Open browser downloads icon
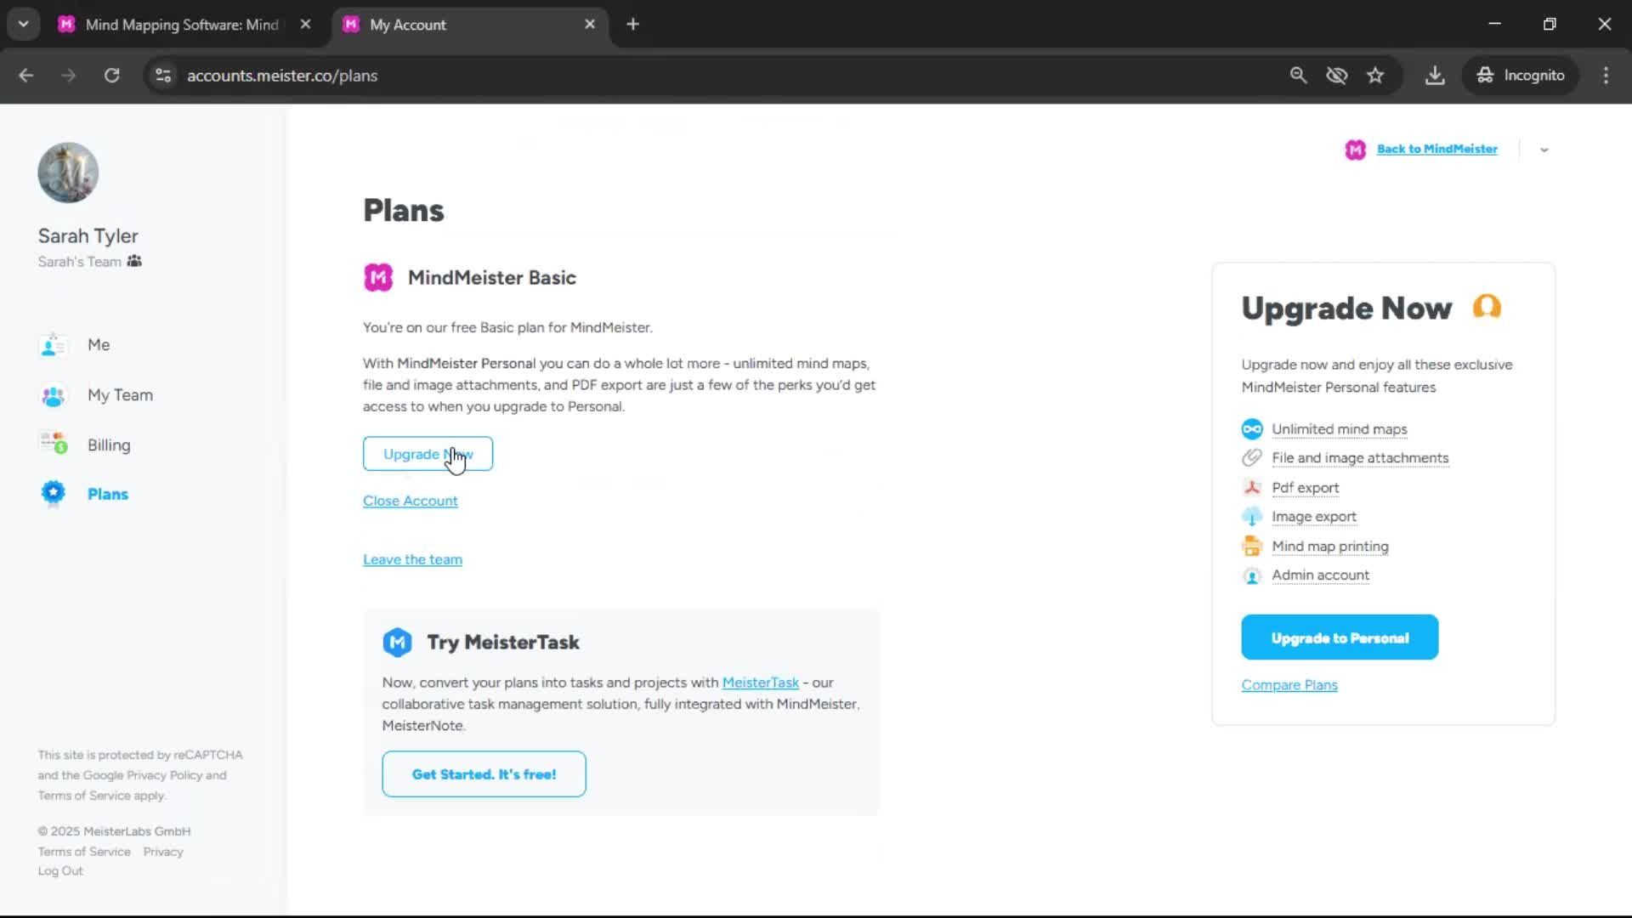Viewport: 1632px width, 918px height. pyautogui.click(x=1435, y=76)
